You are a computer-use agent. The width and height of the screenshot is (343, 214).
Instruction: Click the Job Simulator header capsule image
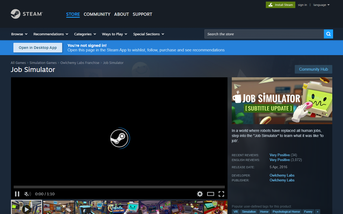click(282, 101)
